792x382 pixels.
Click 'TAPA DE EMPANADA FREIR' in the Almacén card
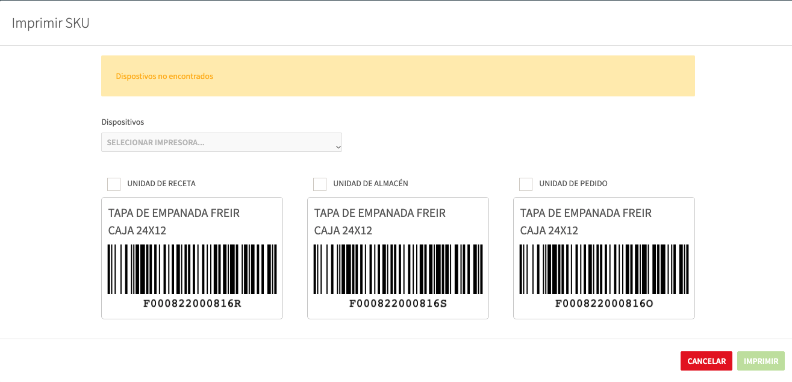(x=380, y=213)
